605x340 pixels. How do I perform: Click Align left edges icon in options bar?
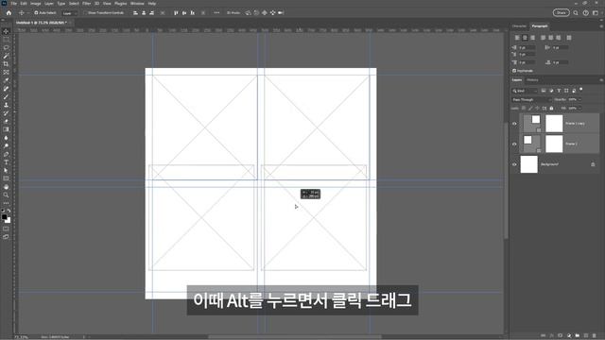(135, 12)
